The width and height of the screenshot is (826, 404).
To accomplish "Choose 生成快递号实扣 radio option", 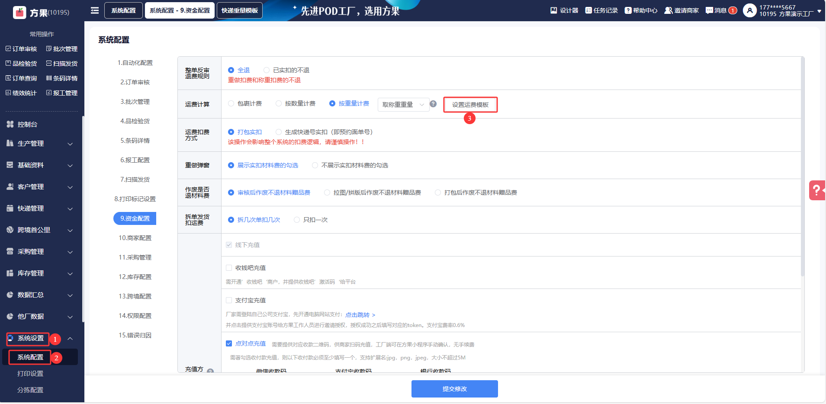I will [279, 132].
